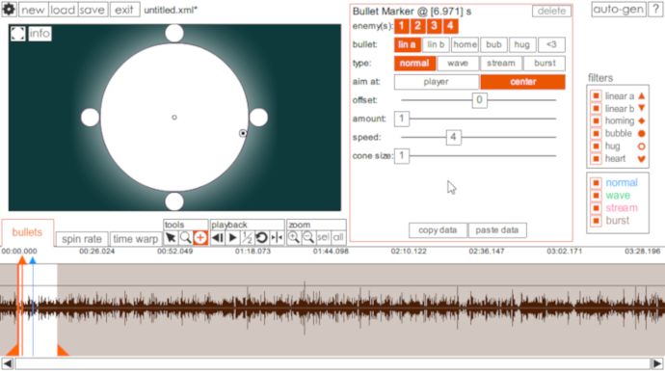The image size is (665, 374).
Task: Zoom in on the timeline
Action: [x=294, y=238]
